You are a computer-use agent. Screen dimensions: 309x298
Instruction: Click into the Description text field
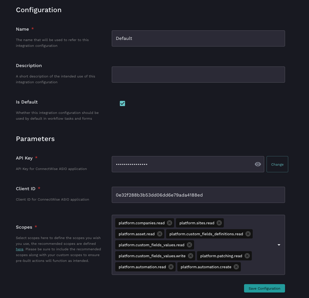[198, 75]
